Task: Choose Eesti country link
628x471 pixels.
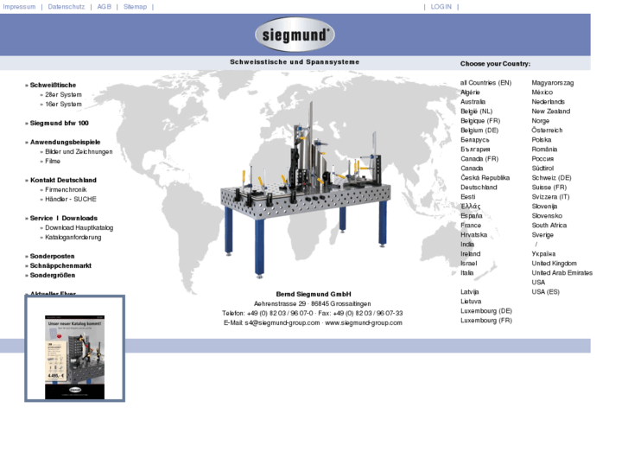Action: 468,197
